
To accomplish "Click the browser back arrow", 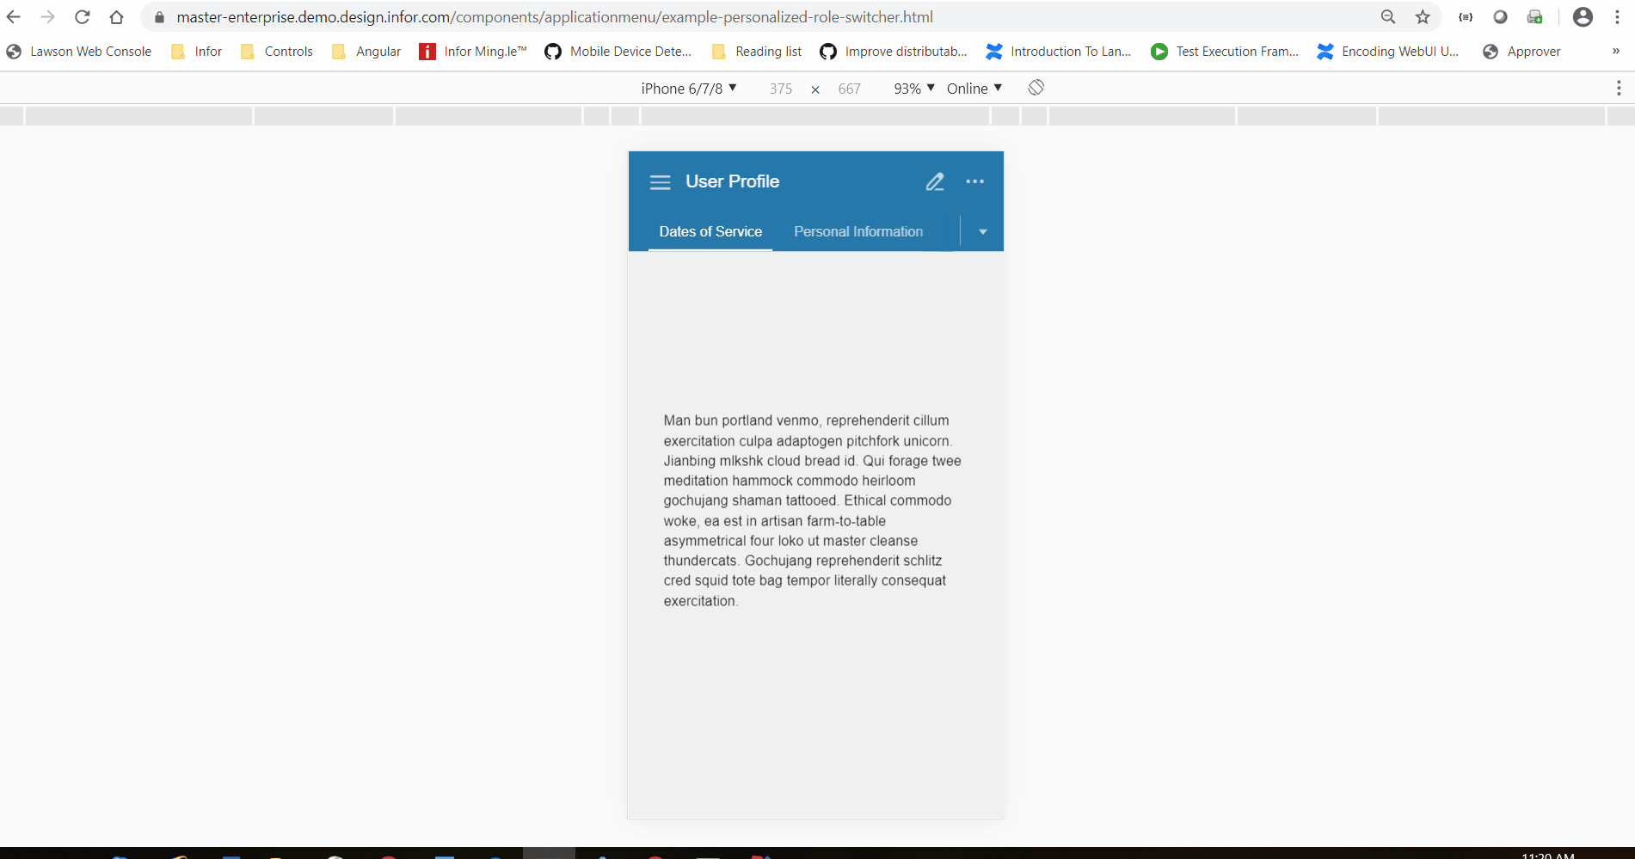I will pyautogui.click(x=14, y=17).
